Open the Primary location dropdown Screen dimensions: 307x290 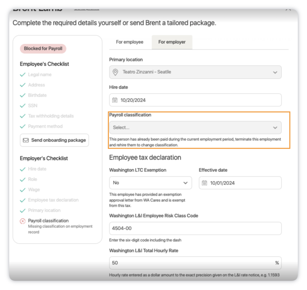(196, 72)
